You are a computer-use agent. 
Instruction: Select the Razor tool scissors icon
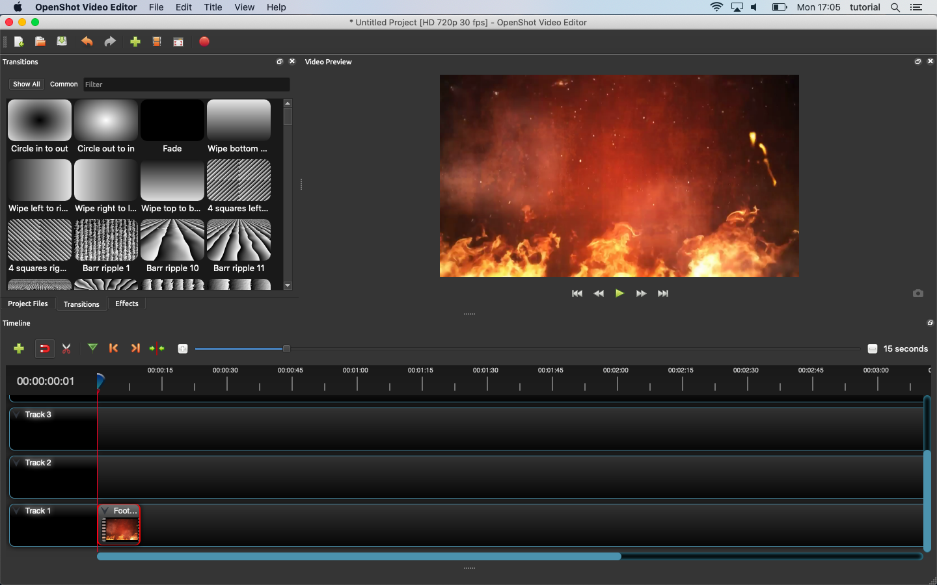click(x=66, y=348)
